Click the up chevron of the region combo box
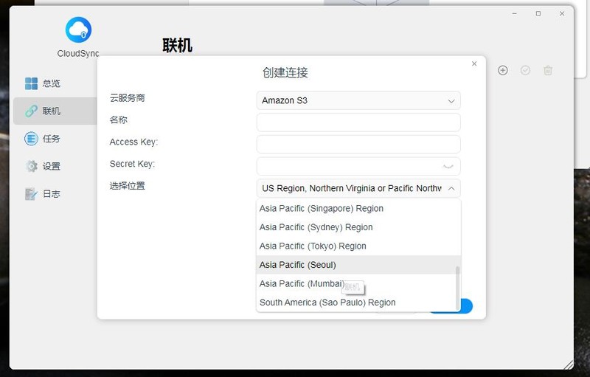 click(451, 189)
